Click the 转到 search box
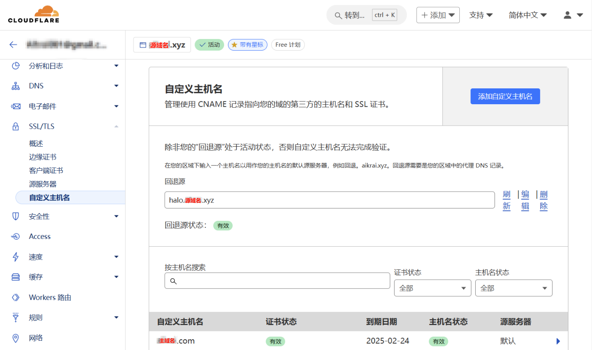 (367, 15)
